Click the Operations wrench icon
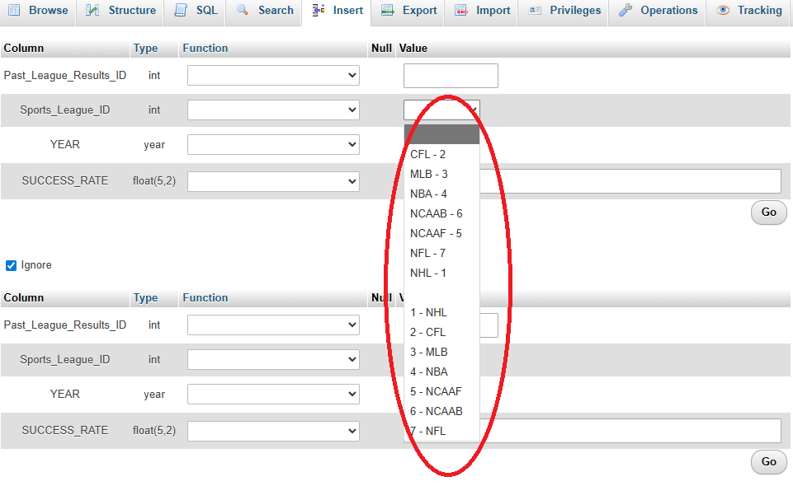Screen dimensions: 793x486 (625, 11)
